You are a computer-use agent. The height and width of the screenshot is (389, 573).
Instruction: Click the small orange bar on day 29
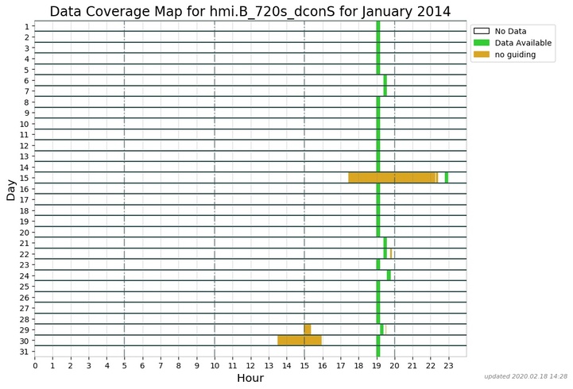click(x=308, y=329)
